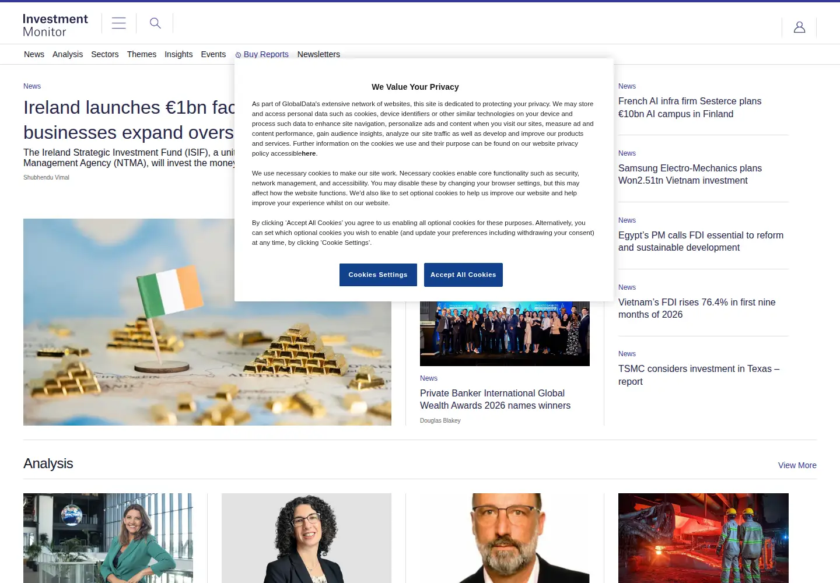The image size is (840, 583).
Task: Click News tag above Samsung headline
Action: 627,153
